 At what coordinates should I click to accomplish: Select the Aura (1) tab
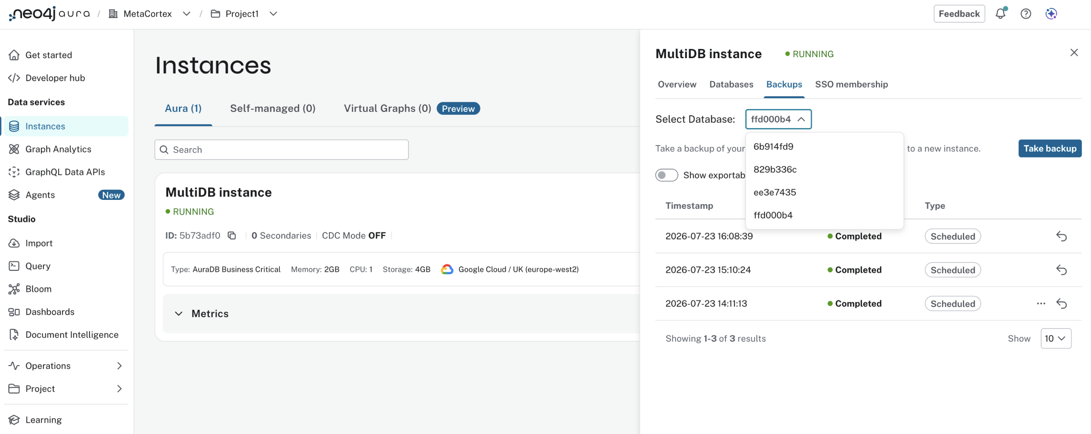point(183,108)
